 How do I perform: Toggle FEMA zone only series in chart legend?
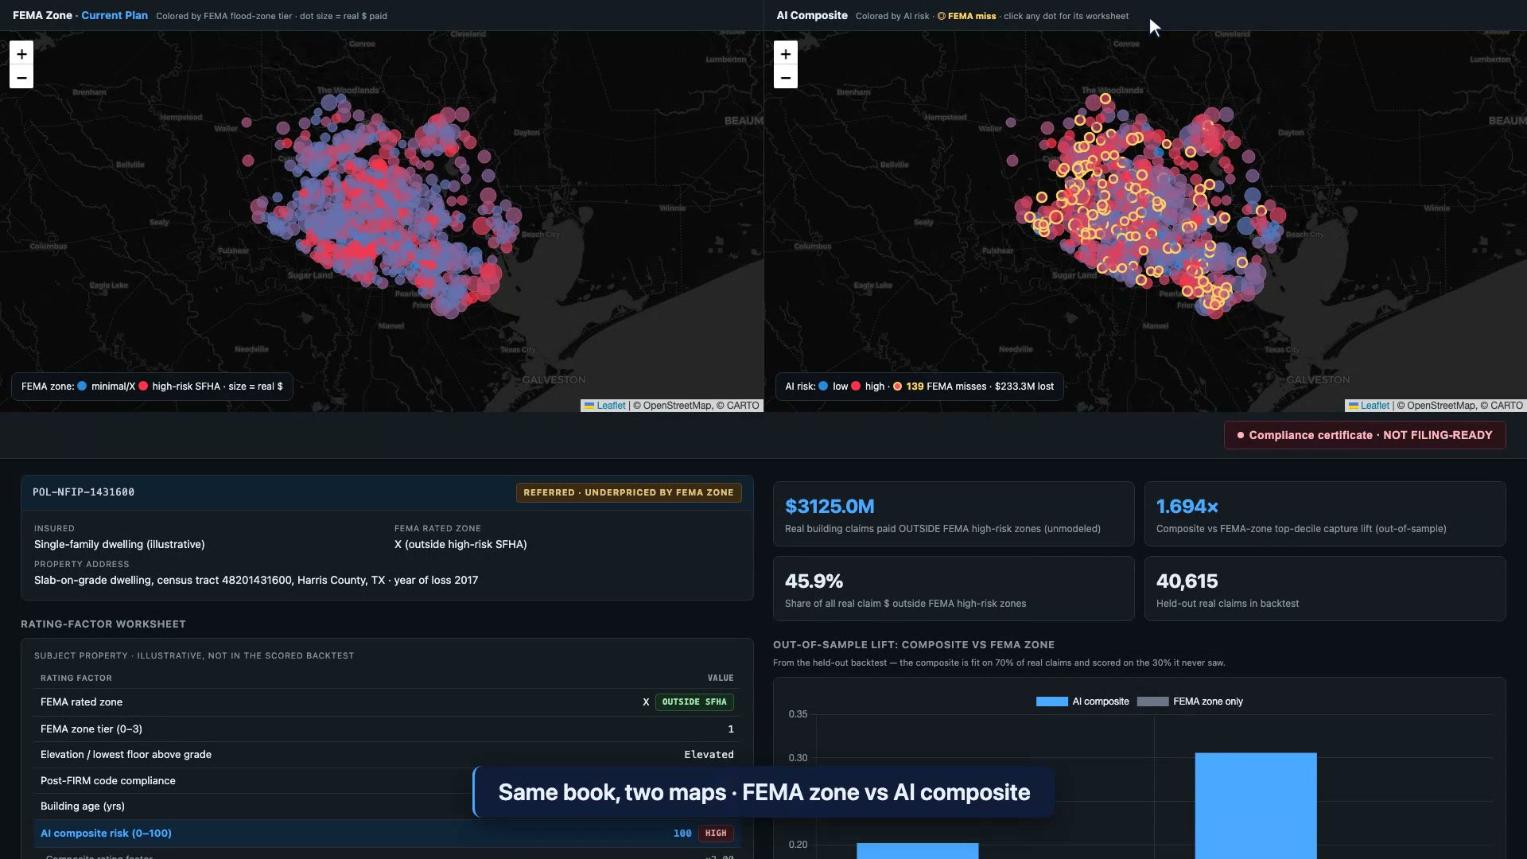tap(1190, 702)
